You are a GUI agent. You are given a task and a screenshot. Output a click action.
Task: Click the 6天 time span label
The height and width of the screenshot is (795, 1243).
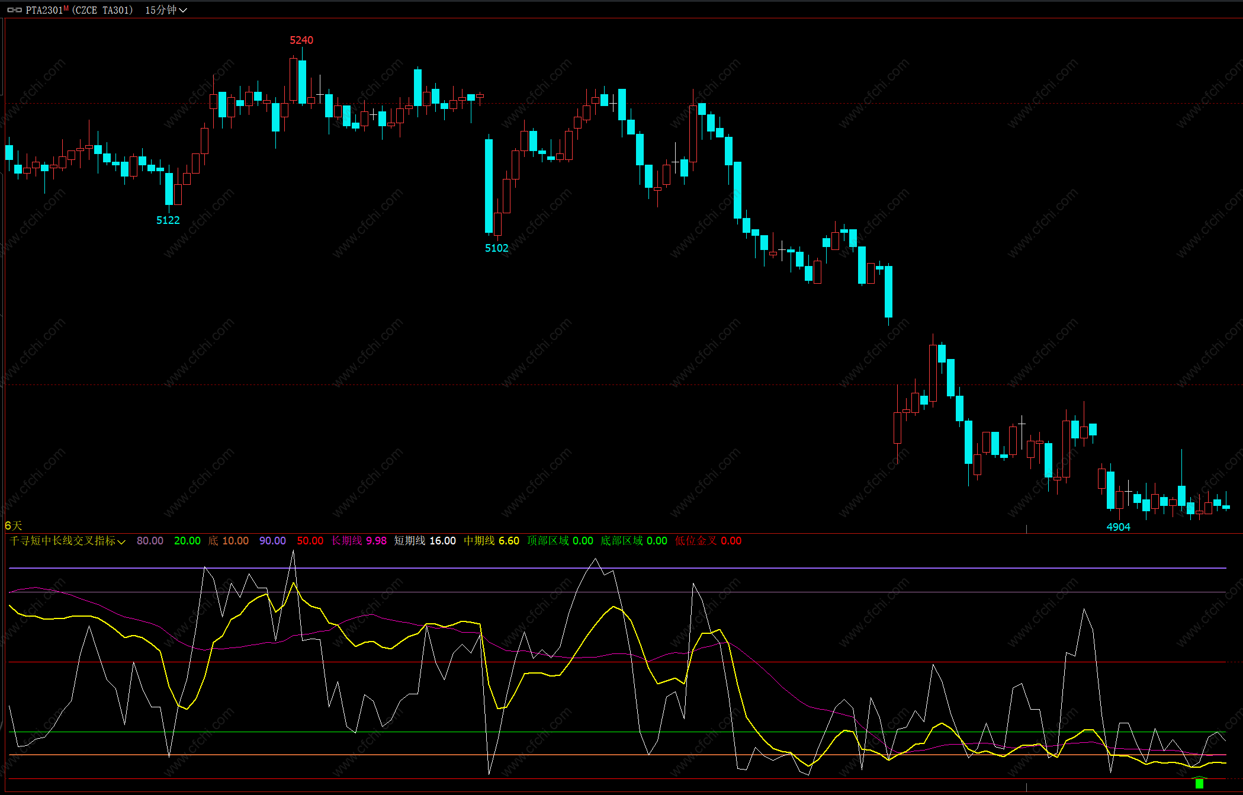[13, 525]
